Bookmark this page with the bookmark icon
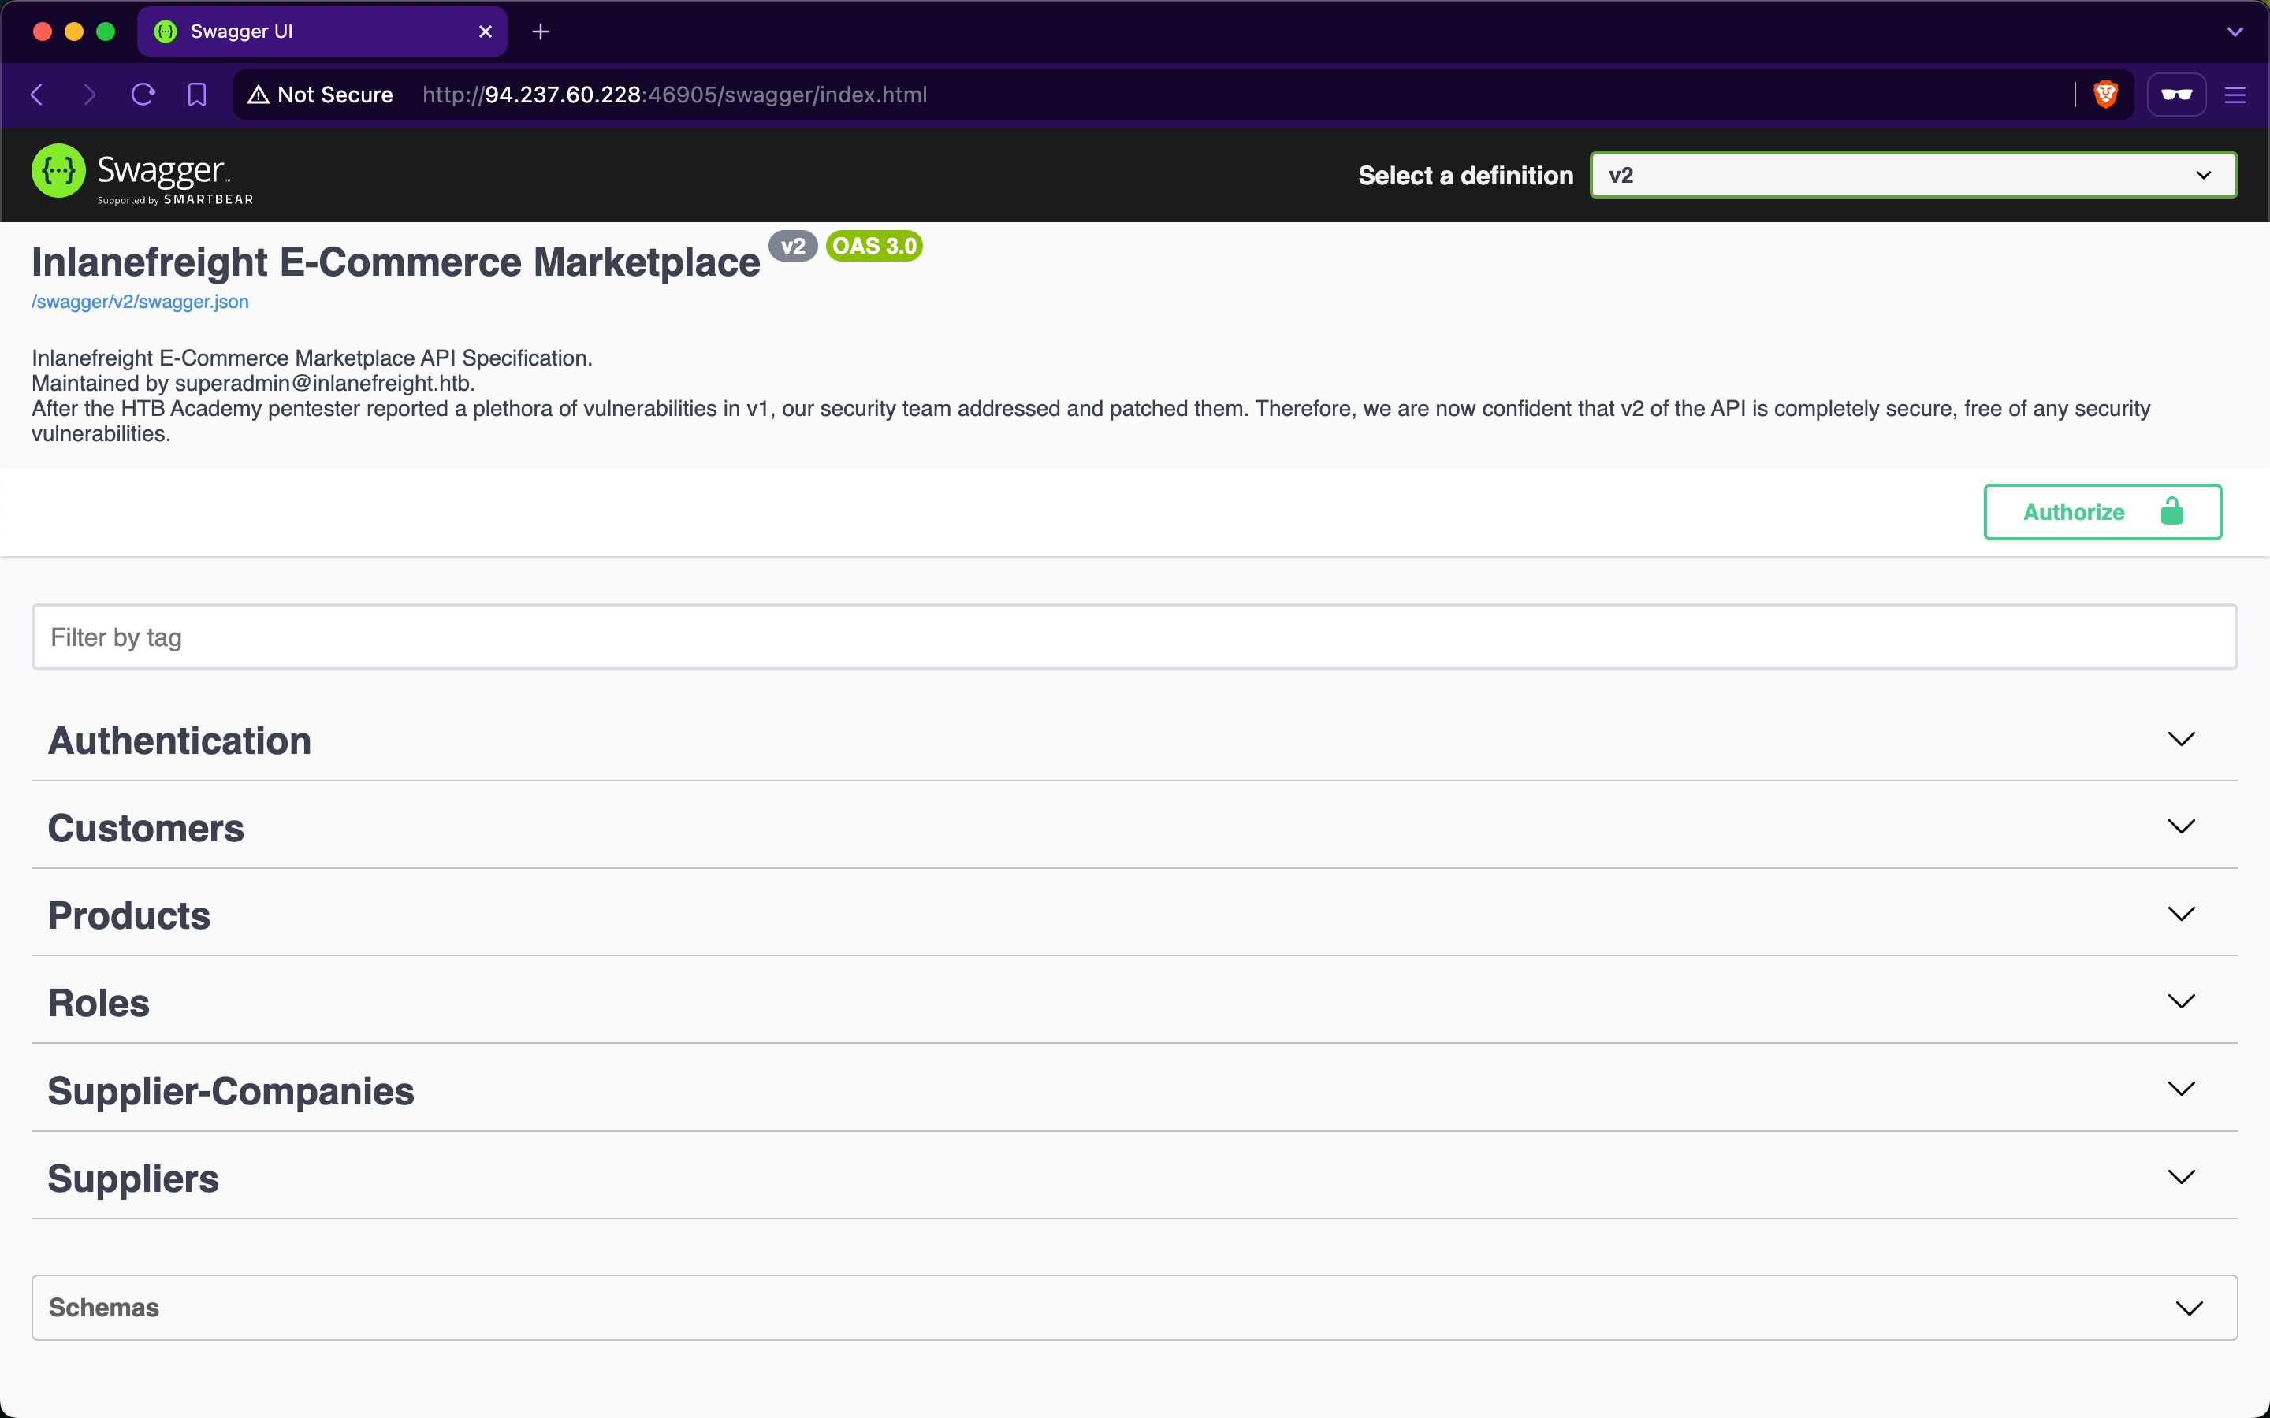Screen dimensions: 2270x1418 click(197, 95)
